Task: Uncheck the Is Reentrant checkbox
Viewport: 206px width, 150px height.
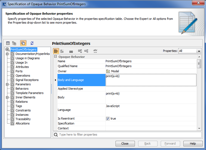Action: click(x=108, y=119)
